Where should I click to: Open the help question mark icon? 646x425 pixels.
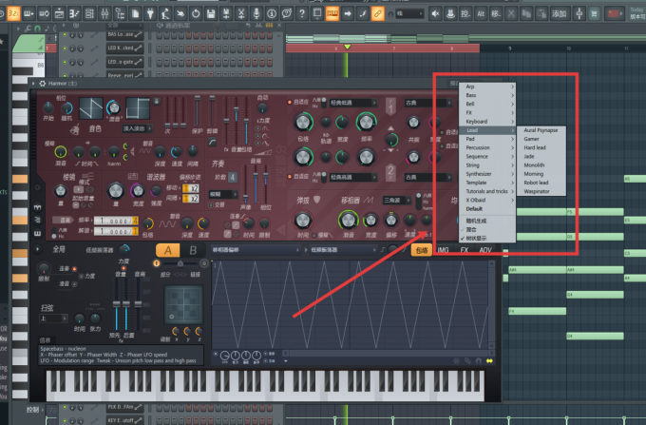302,13
